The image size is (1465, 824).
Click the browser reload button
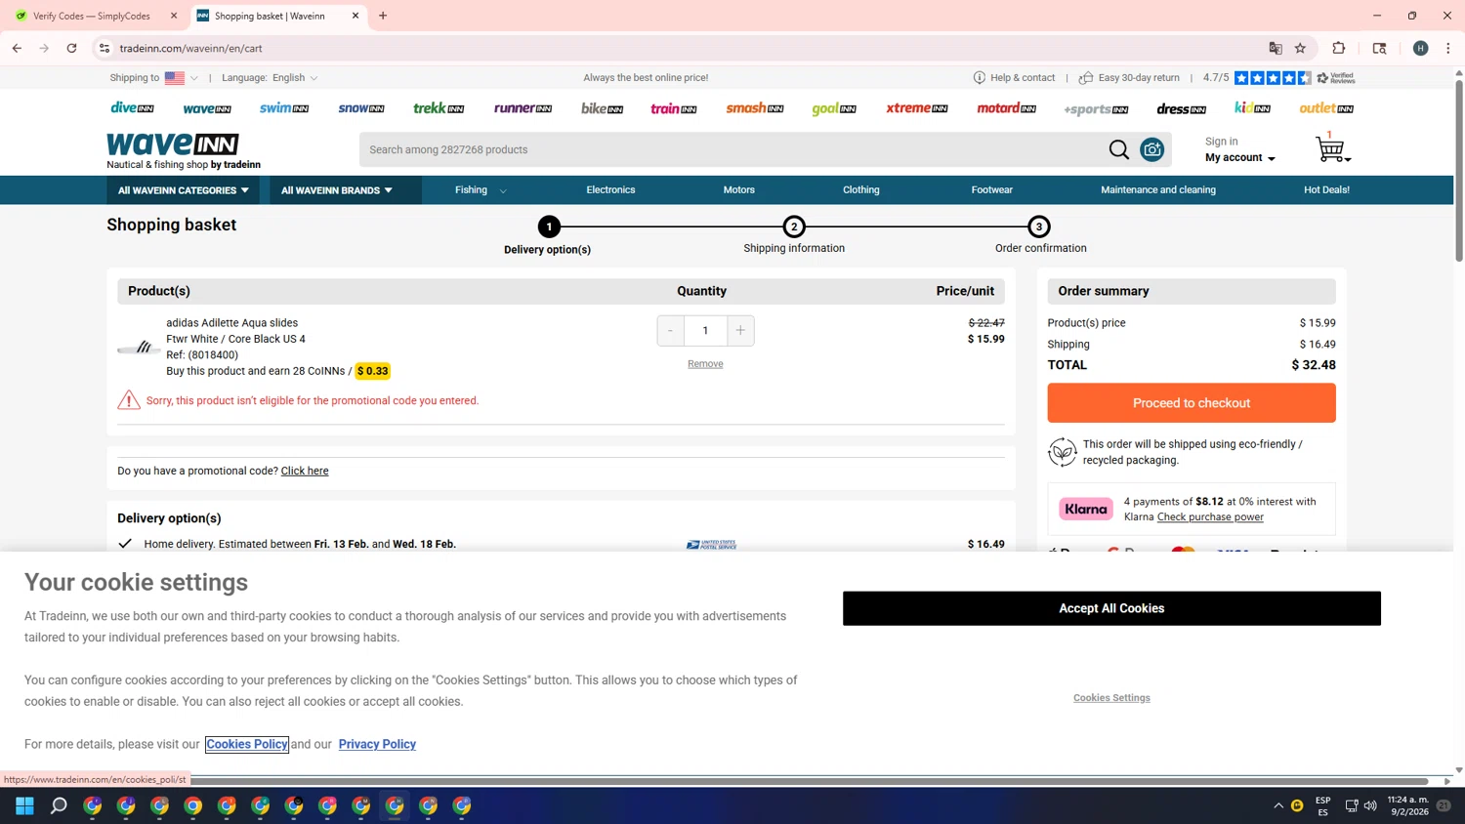pos(71,48)
